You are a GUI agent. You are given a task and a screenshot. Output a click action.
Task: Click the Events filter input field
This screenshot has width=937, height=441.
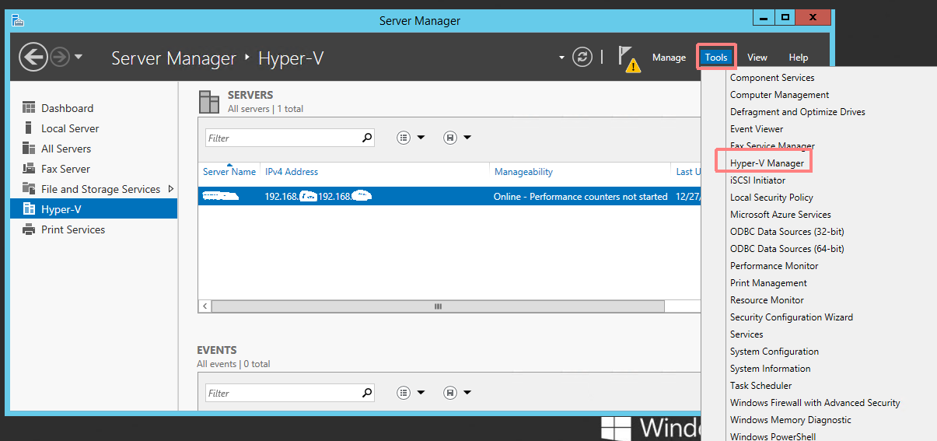(289, 393)
